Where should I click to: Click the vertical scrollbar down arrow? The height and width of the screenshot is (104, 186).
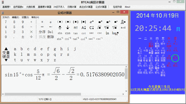[x=126, y=91]
